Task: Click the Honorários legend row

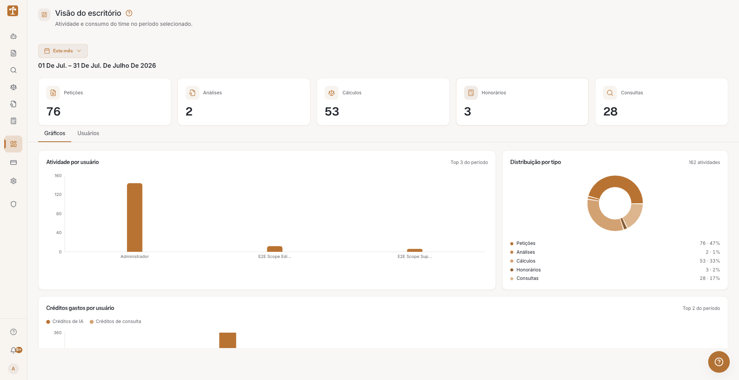Action: [x=615, y=270]
